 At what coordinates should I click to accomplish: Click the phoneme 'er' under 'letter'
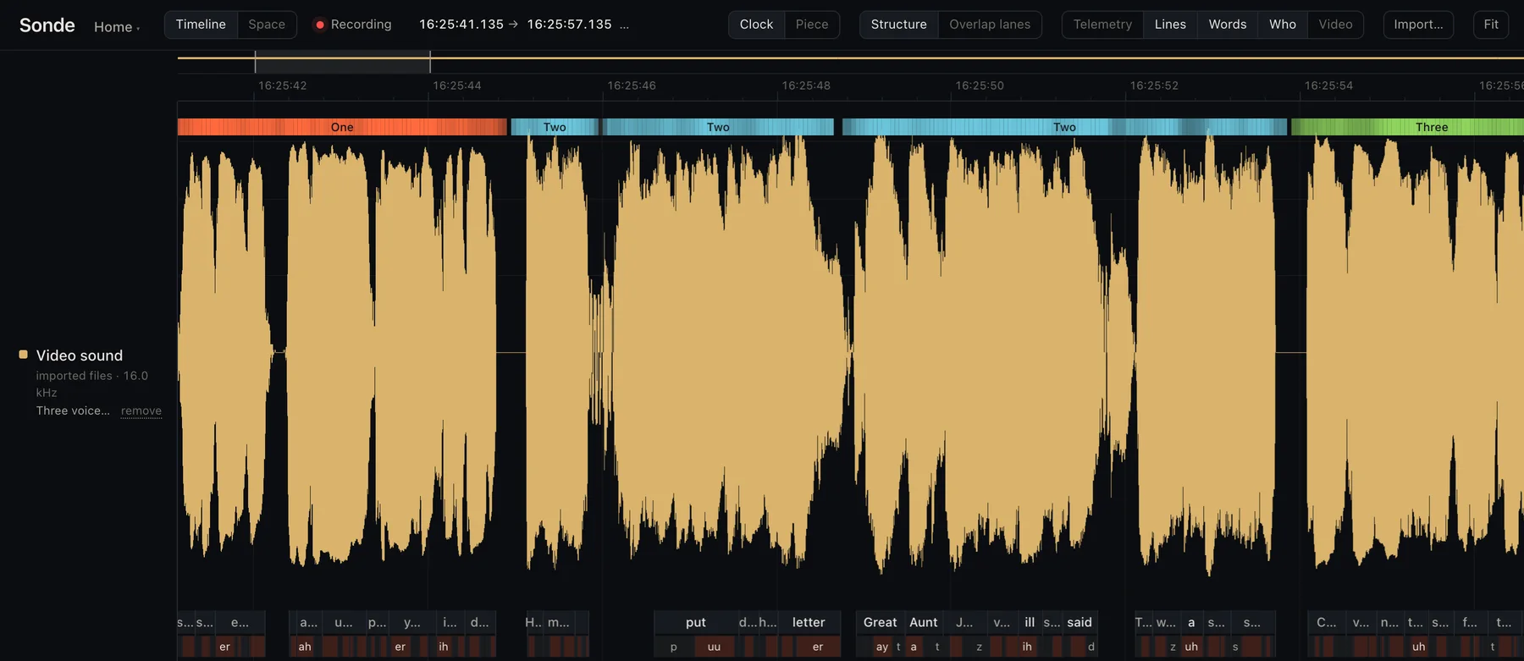coord(818,647)
